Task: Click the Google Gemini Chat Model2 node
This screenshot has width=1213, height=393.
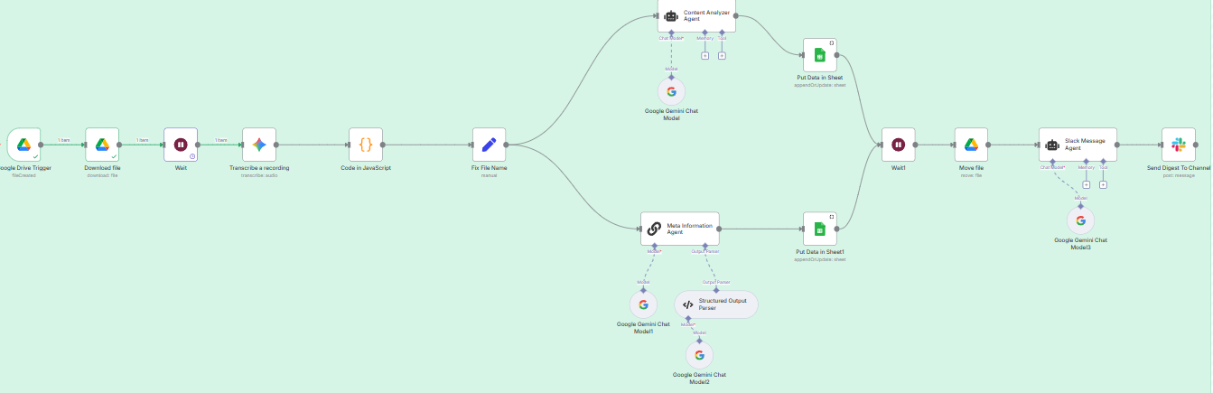Action: pyautogui.click(x=699, y=355)
